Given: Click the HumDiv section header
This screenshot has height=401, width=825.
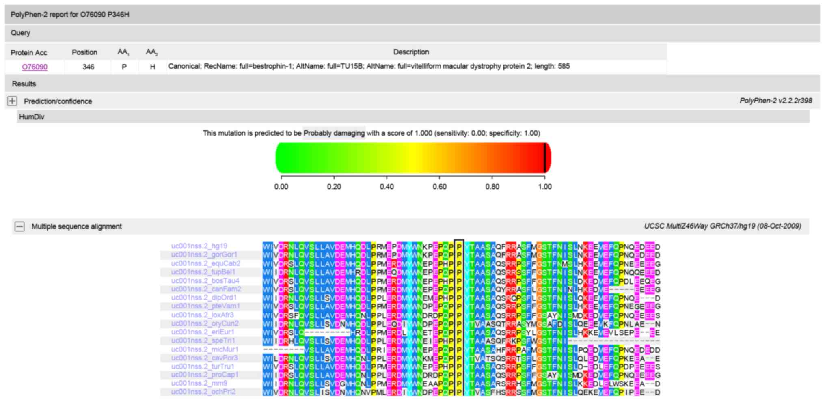Looking at the screenshot, I should (x=32, y=117).
